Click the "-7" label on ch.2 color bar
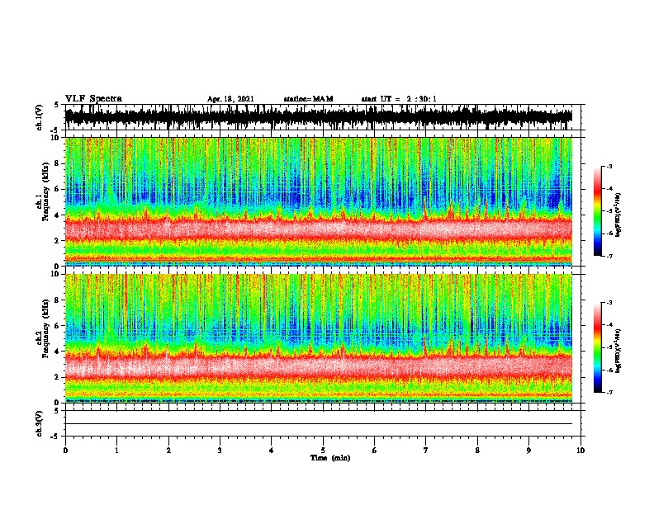Screen dimensions: 654x505 point(609,392)
